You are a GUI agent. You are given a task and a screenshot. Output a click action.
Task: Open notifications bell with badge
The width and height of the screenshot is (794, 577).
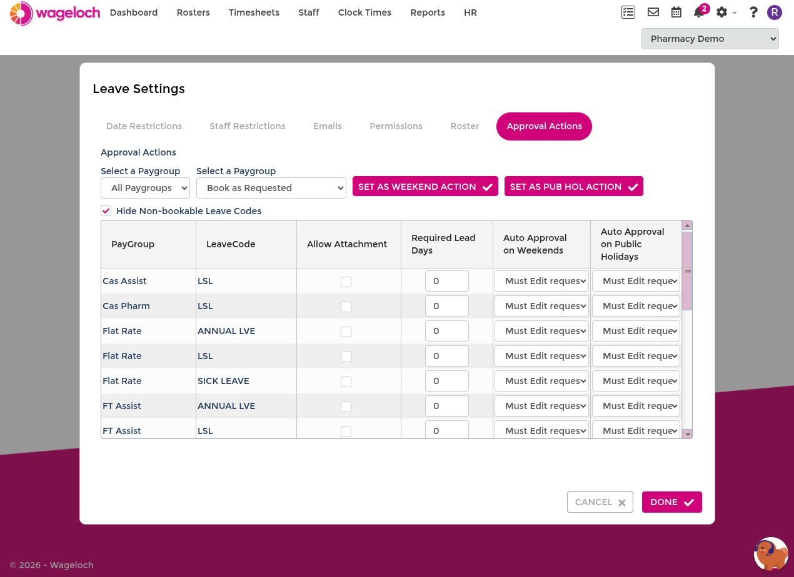coord(700,11)
